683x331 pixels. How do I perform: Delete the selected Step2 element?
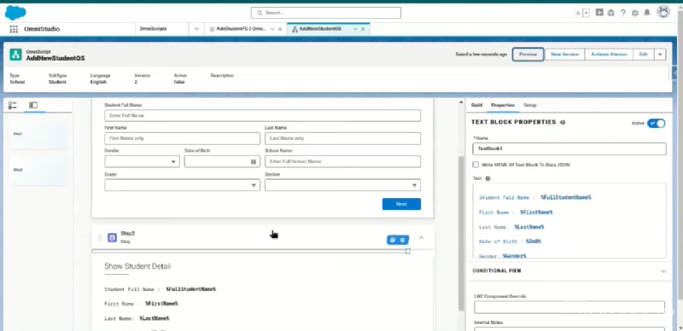(x=402, y=240)
